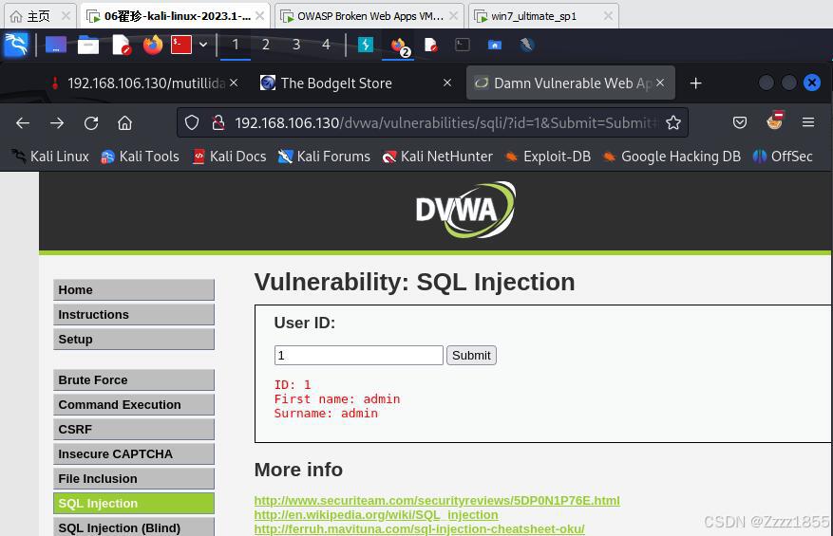Viewport: 833px width, 536px height.
Task: Click the browser extension icon beside Pocket
Action: click(x=775, y=121)
